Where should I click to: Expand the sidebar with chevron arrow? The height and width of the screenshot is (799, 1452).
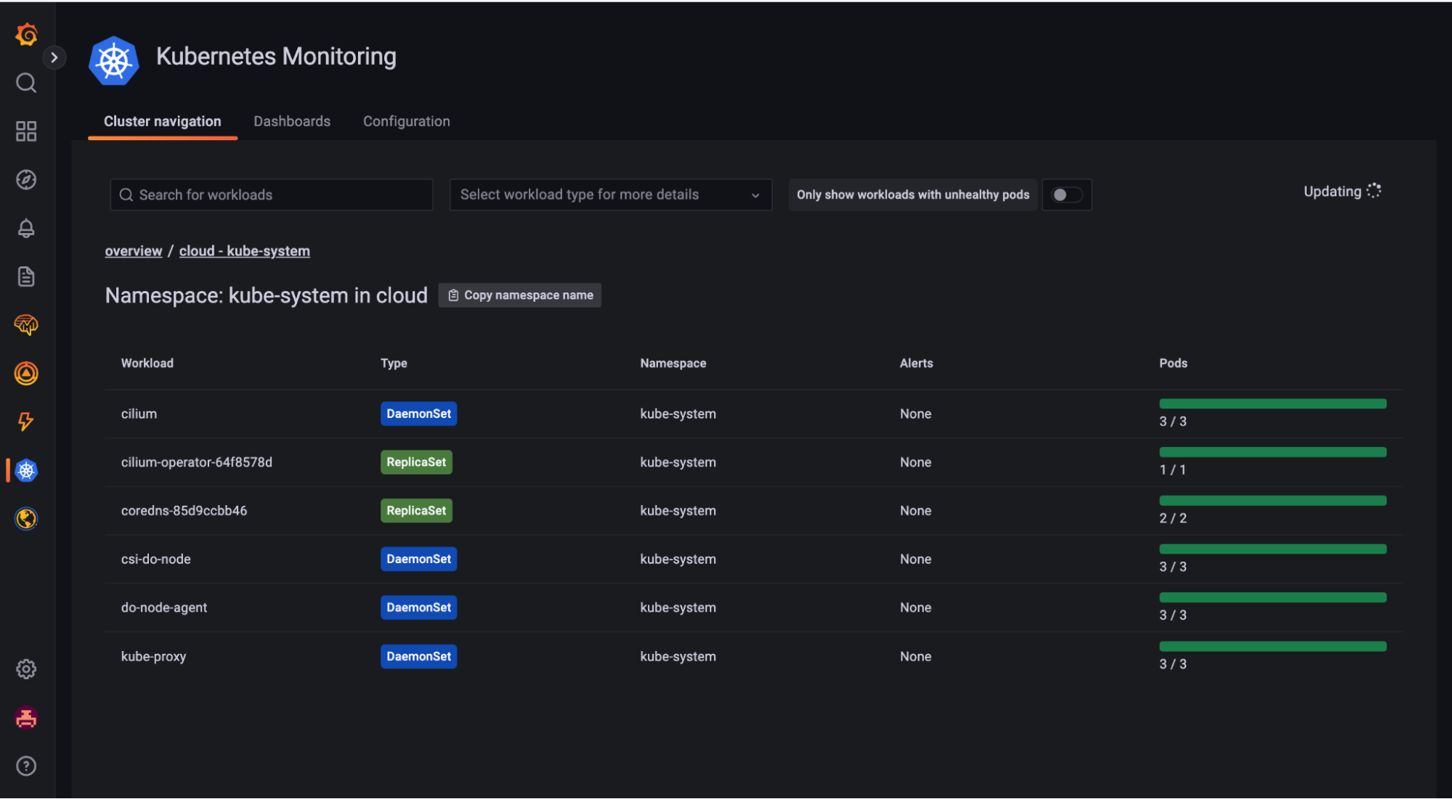pyautogui.click(x=54, y=57)
